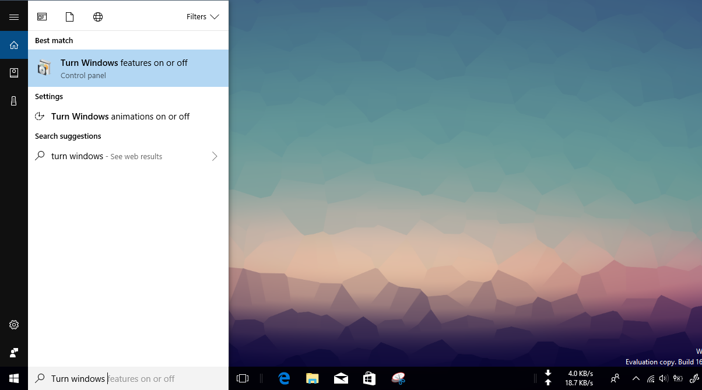Click the Windows Start button
The height and width of the screenshot is (390, 702).
click(14, 378)
